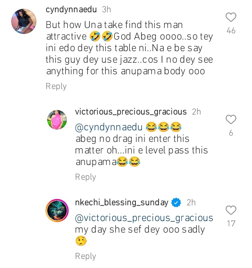Like nkechi_blessing_sunday's reply with the heart
The image size is (252, 268).
click(x=231, y=210)
